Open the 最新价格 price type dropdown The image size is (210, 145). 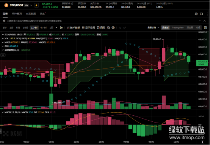(154, 27)
